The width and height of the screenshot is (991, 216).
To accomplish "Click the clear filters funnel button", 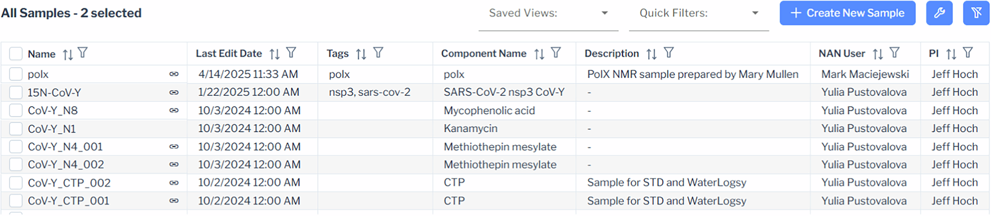I will [x=976, y=13].
